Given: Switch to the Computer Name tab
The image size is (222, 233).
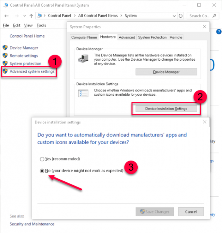Looking at the screenshot, I should [x=84, y=37].
